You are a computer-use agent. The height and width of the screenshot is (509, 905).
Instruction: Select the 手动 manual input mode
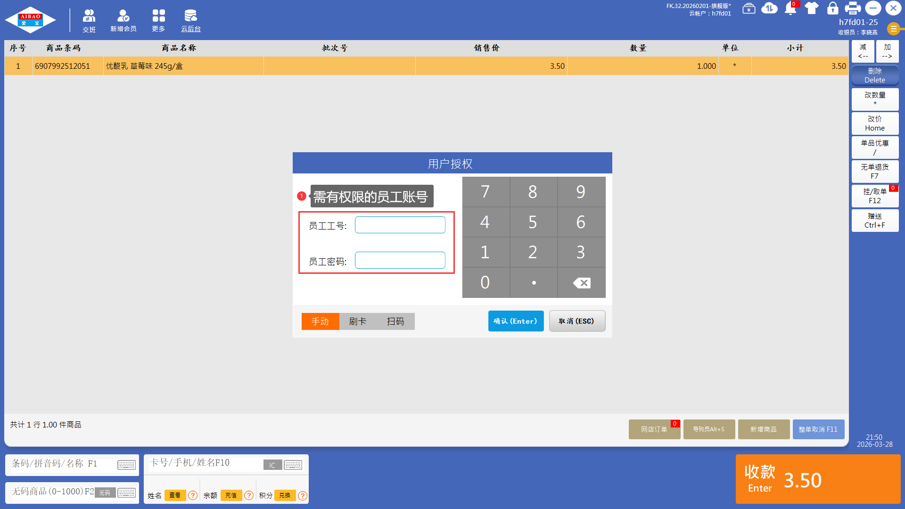click(320, 321)
